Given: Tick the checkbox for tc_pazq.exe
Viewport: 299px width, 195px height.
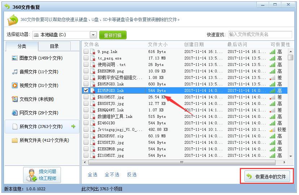Looking at the screenshot, I should pos(86,58).
